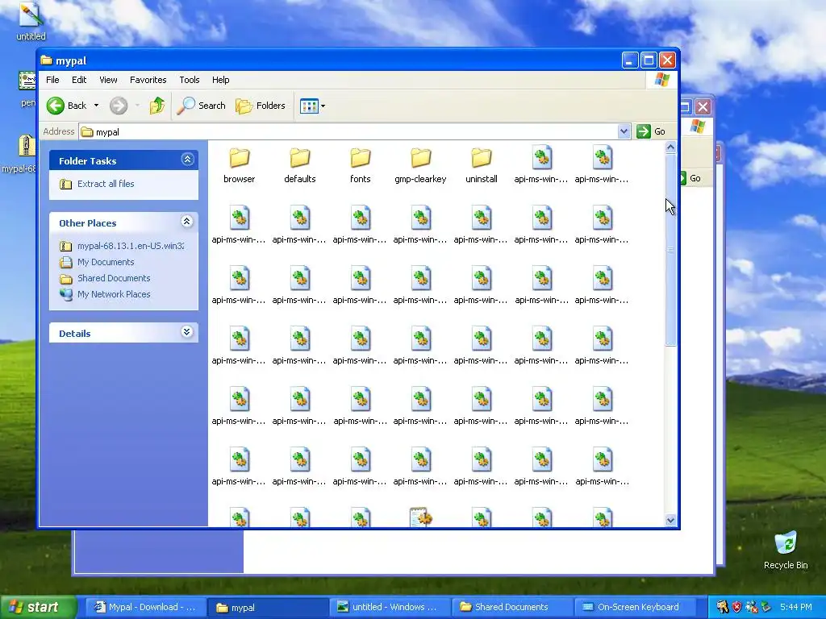The width and height of the screenshot is (826, 619).
Task: Click the Views icon in toolbar
Action: [309, 106]
